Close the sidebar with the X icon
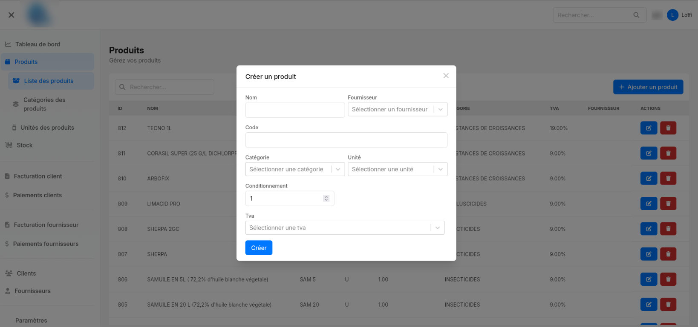The width and height of the screenshot is (698, 327). point(12,15)
